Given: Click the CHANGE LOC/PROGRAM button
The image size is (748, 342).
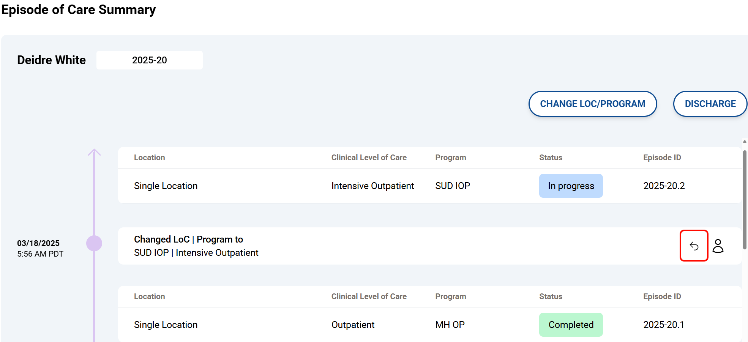Looking at the screenshot, I should pos(593,104).
